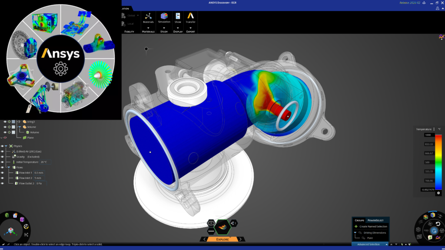
Task: Select the Groups tab
Action: click(x=359, y=220)
